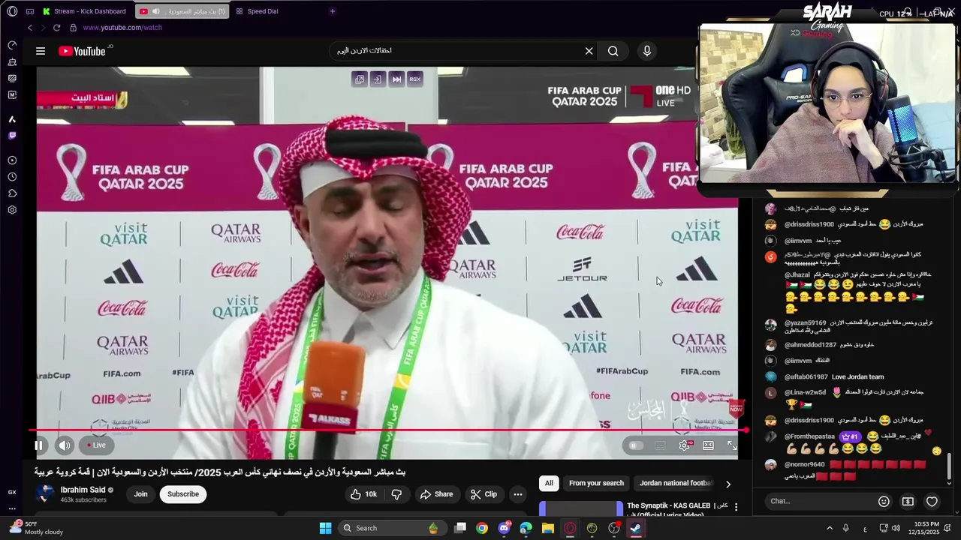Toggle theater mode in the player
The width and height of the screenshot is (961, 540).
pyautogui.click(x=708, y=445)
